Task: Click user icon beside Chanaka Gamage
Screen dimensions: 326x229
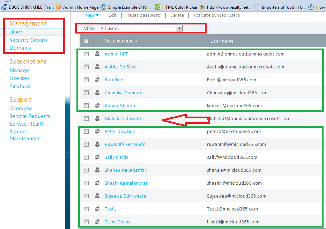Action: pyautogui.click(x=97, y=93)
